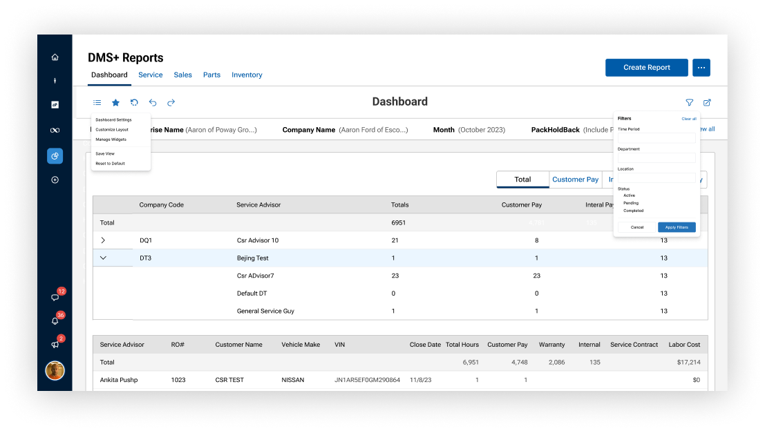Image resolution: width=765 pixels, height=431 pixels.
Task: Switch to the Inventory tab
Action: tap(247, 75)
